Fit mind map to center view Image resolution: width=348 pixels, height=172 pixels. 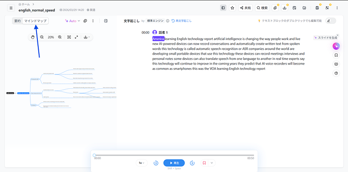69,37
